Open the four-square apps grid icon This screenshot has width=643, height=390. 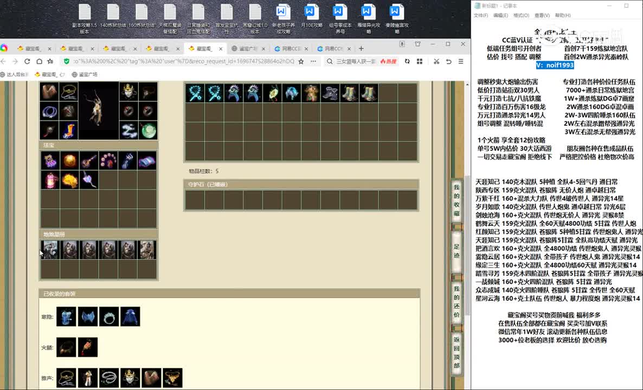pos(420,61)
